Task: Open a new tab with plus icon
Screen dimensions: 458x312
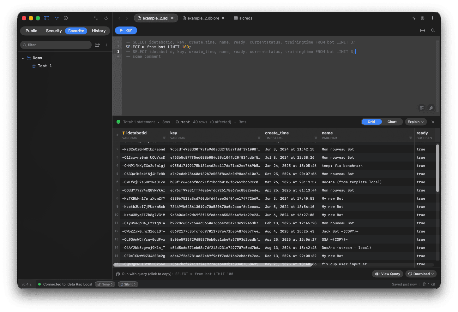Action: 432,18
